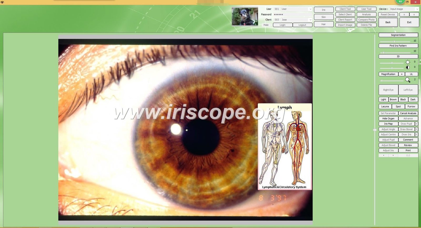Click the contrast half-circle icon
Screen dimensions: 421x228
click(408, 67)
